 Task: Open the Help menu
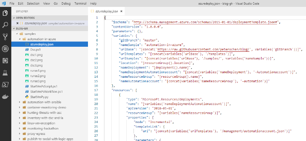tap(93, 3)
